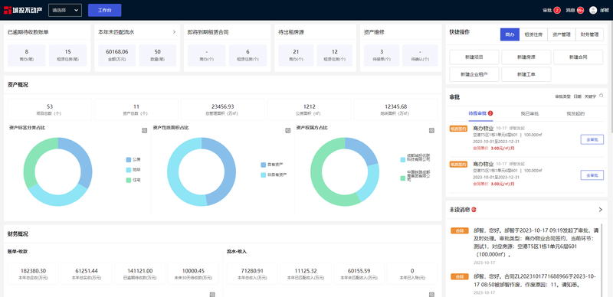Click the 合同 tag on the 作废 message

click(x=459, y=276)
